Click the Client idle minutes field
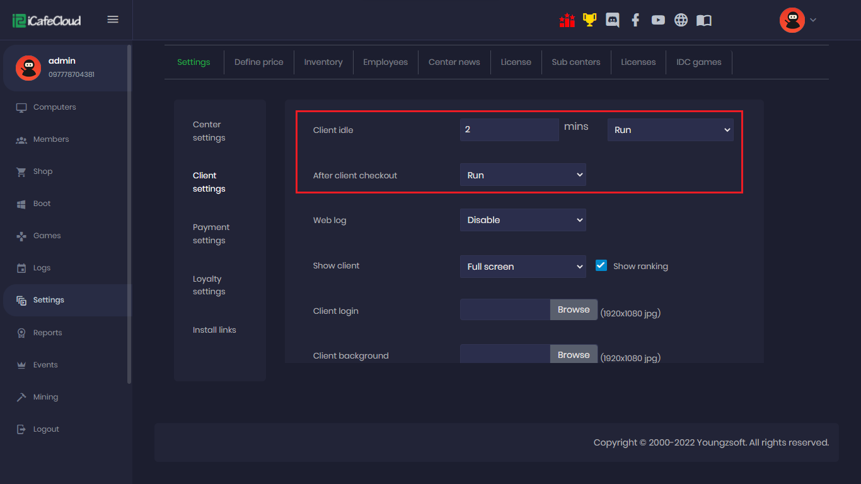The height and width of the screenshot is (484, 861). tap(509, 130)
